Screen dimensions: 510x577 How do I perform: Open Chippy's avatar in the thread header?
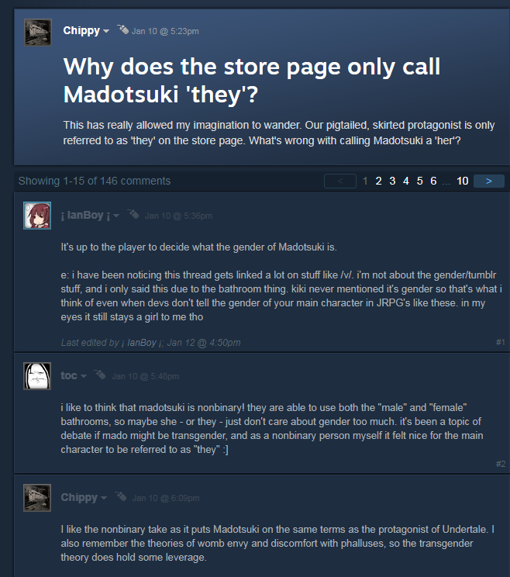point(38,33)
